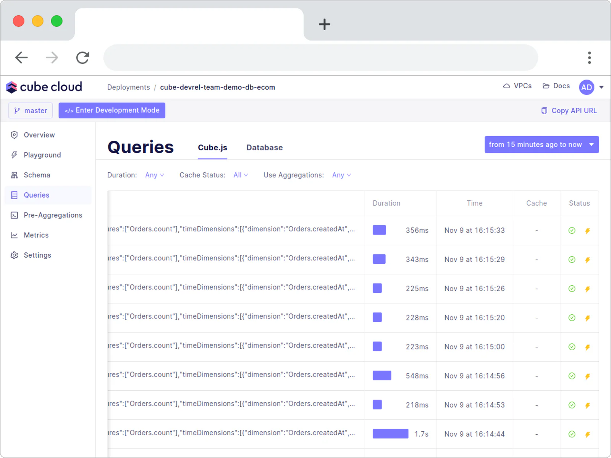Image resolution: width=611 pixels, height=458 pixels.
Task: Click the Queries list icon in sidebar
Action: [15, 195]
